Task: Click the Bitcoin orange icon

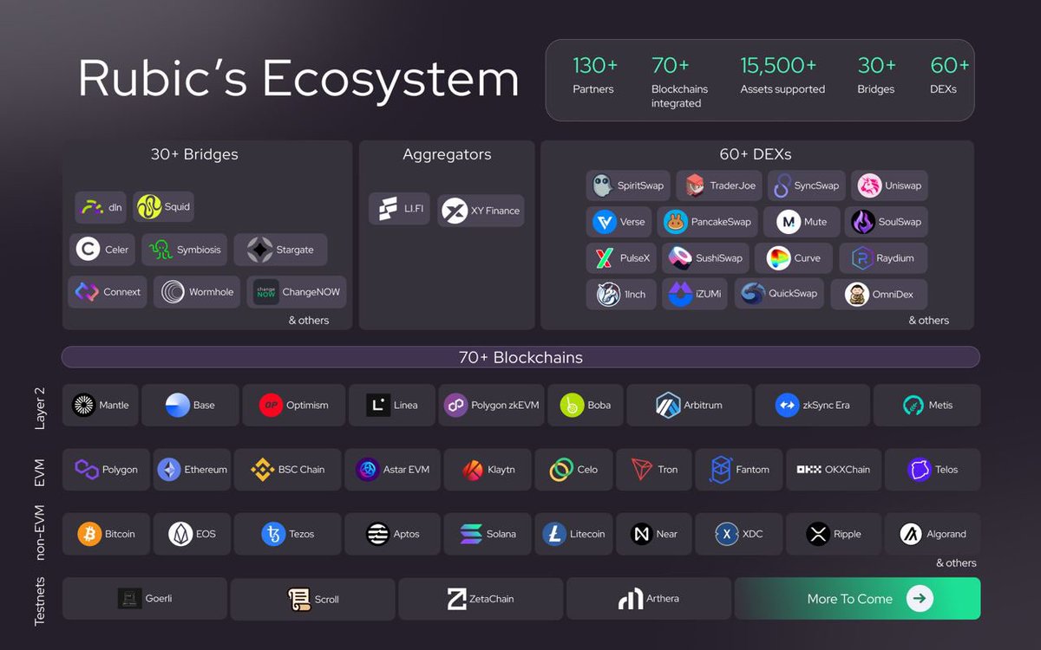Action: pos(89,534)
